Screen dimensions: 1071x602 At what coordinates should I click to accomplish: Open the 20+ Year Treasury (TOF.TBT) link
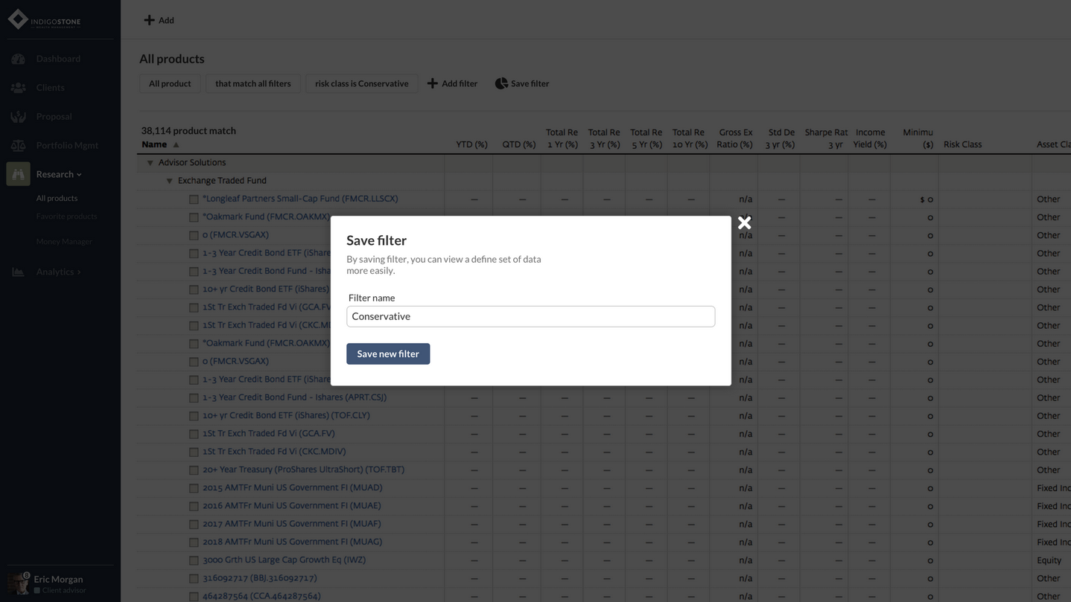[x=303, y=470]
